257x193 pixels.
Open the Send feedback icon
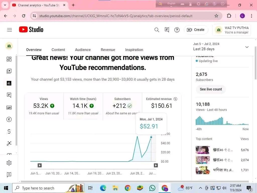point(9,175)
